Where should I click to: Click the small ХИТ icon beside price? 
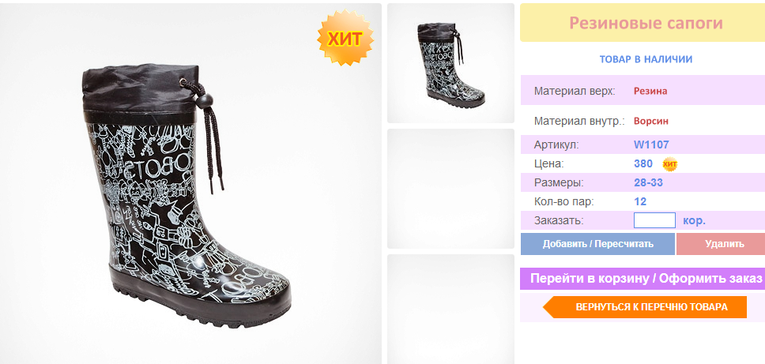(670, 165)
